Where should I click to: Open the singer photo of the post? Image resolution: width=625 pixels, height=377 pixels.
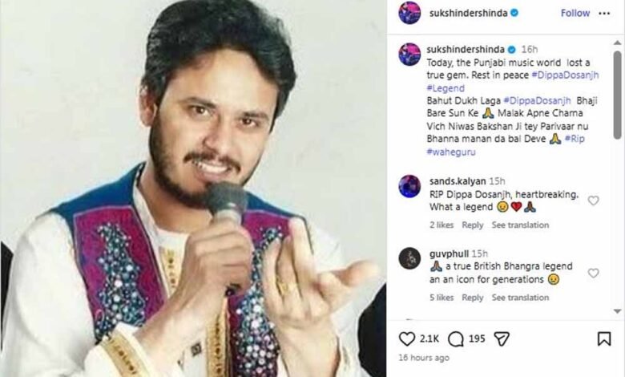[193, 188]
